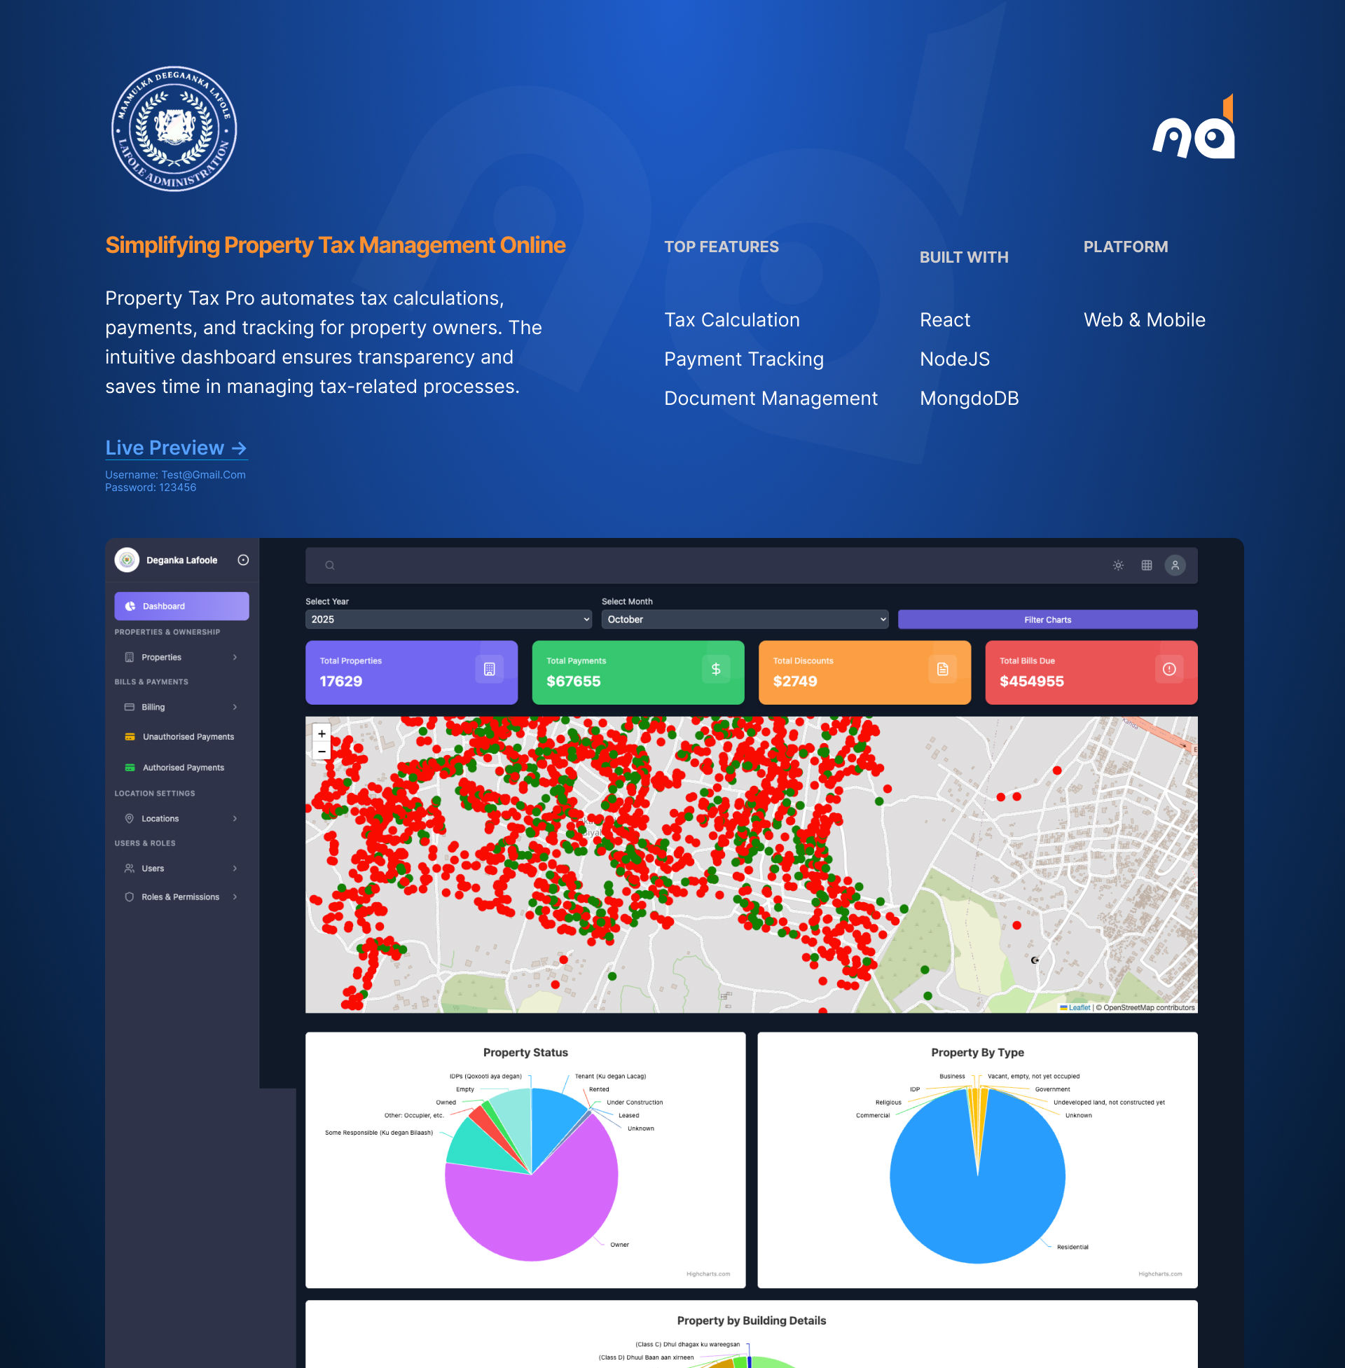Image resolution: width=1345 pixels, height=1368 pixels.
Task: Open the Dashboard menu item
Action: (181, 606)
